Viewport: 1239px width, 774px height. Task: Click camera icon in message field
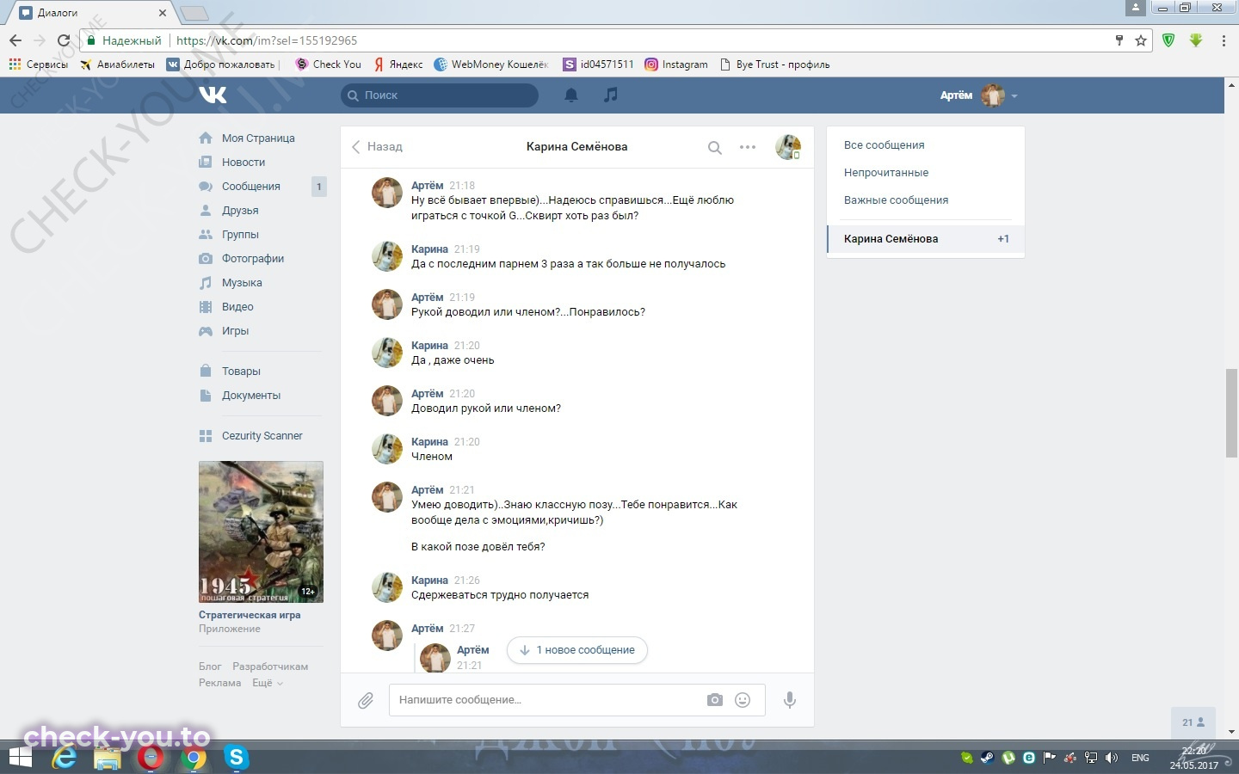point(715,700)
